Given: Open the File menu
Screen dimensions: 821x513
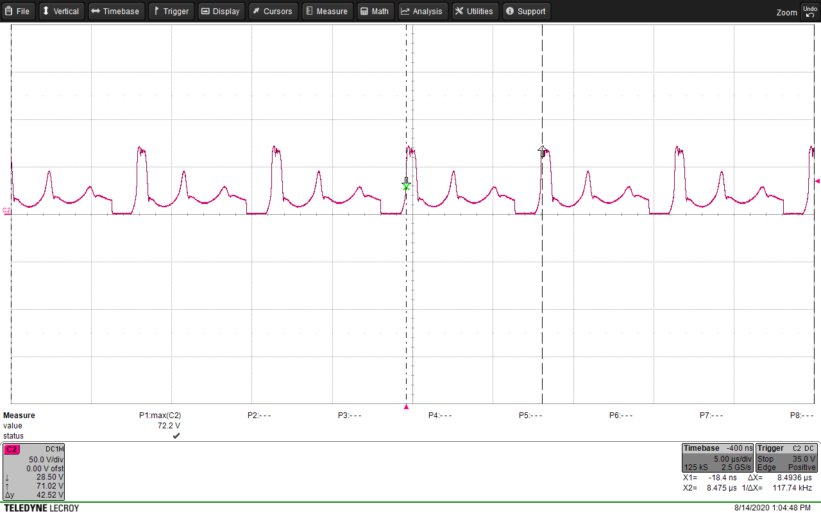Looking at the screenshot, I should click(x=18, y=11).
